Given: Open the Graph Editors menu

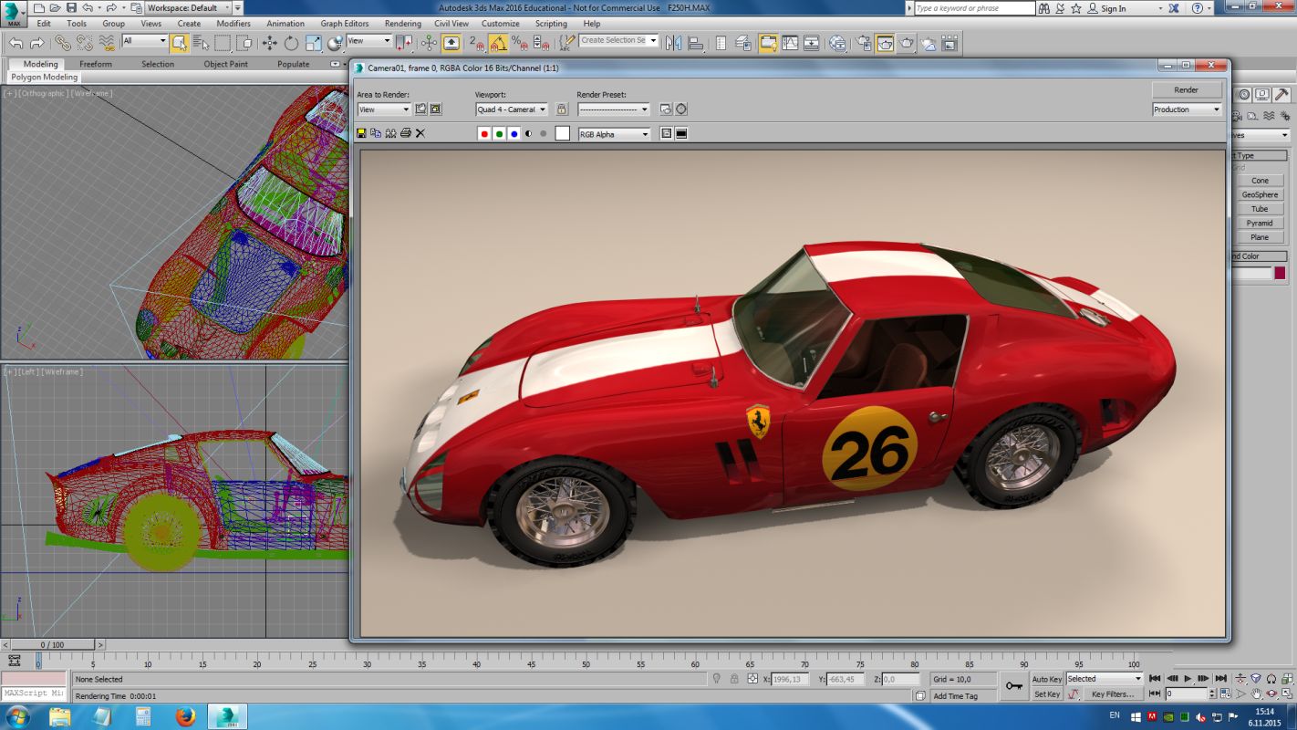Looking at the screenshot, I should point(345,24).
